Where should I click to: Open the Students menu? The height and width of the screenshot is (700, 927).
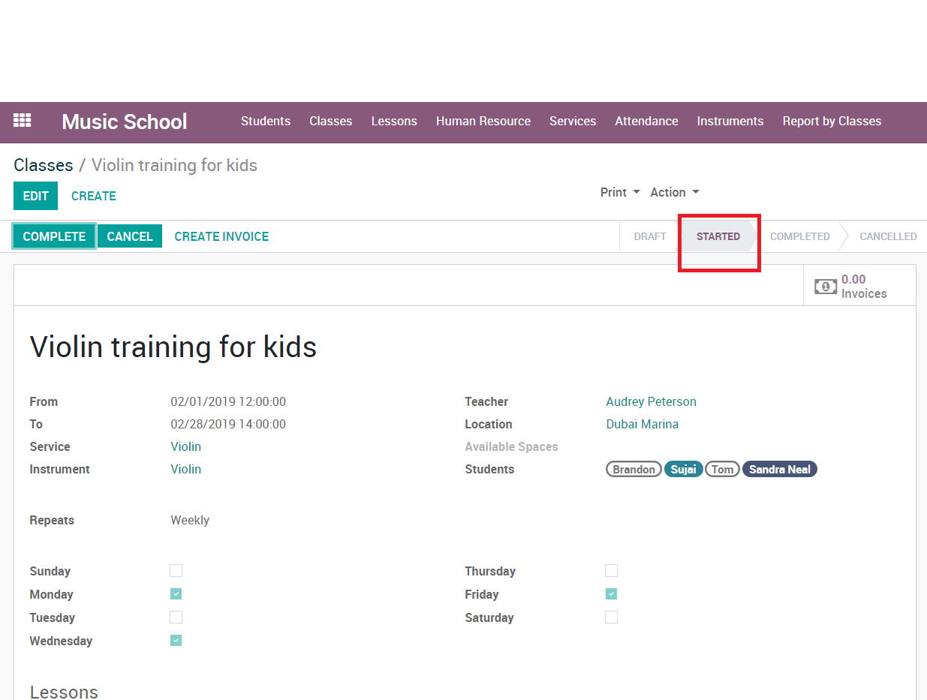265,121
